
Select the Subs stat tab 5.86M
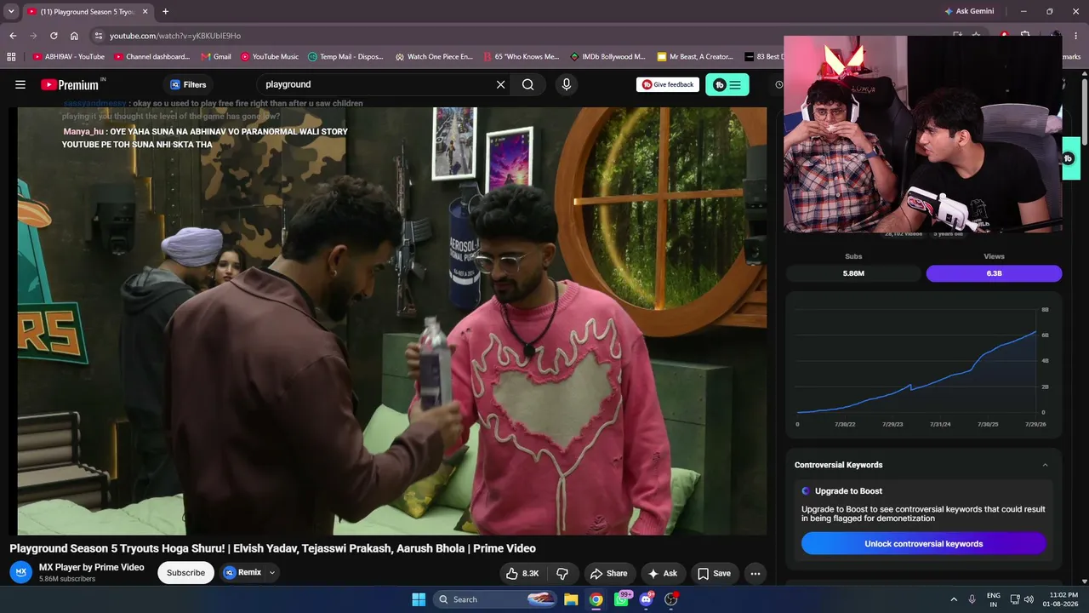click(x=853, y=273)
